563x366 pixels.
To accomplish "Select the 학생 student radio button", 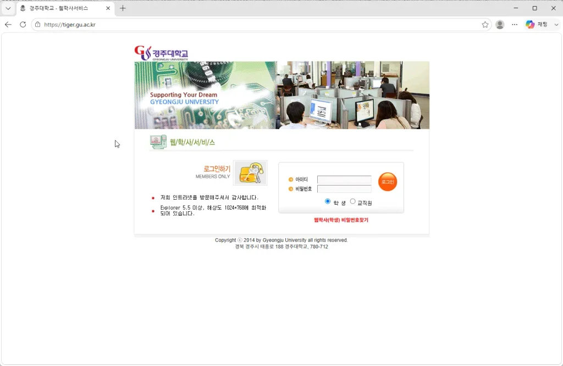I will [x=328, y=201].
